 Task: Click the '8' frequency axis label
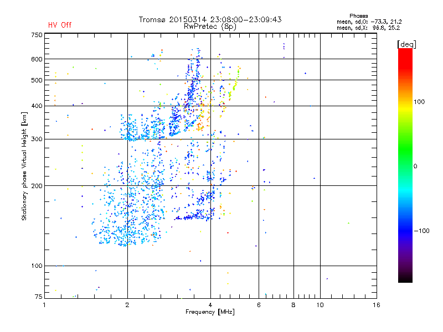tap(293, 305)
